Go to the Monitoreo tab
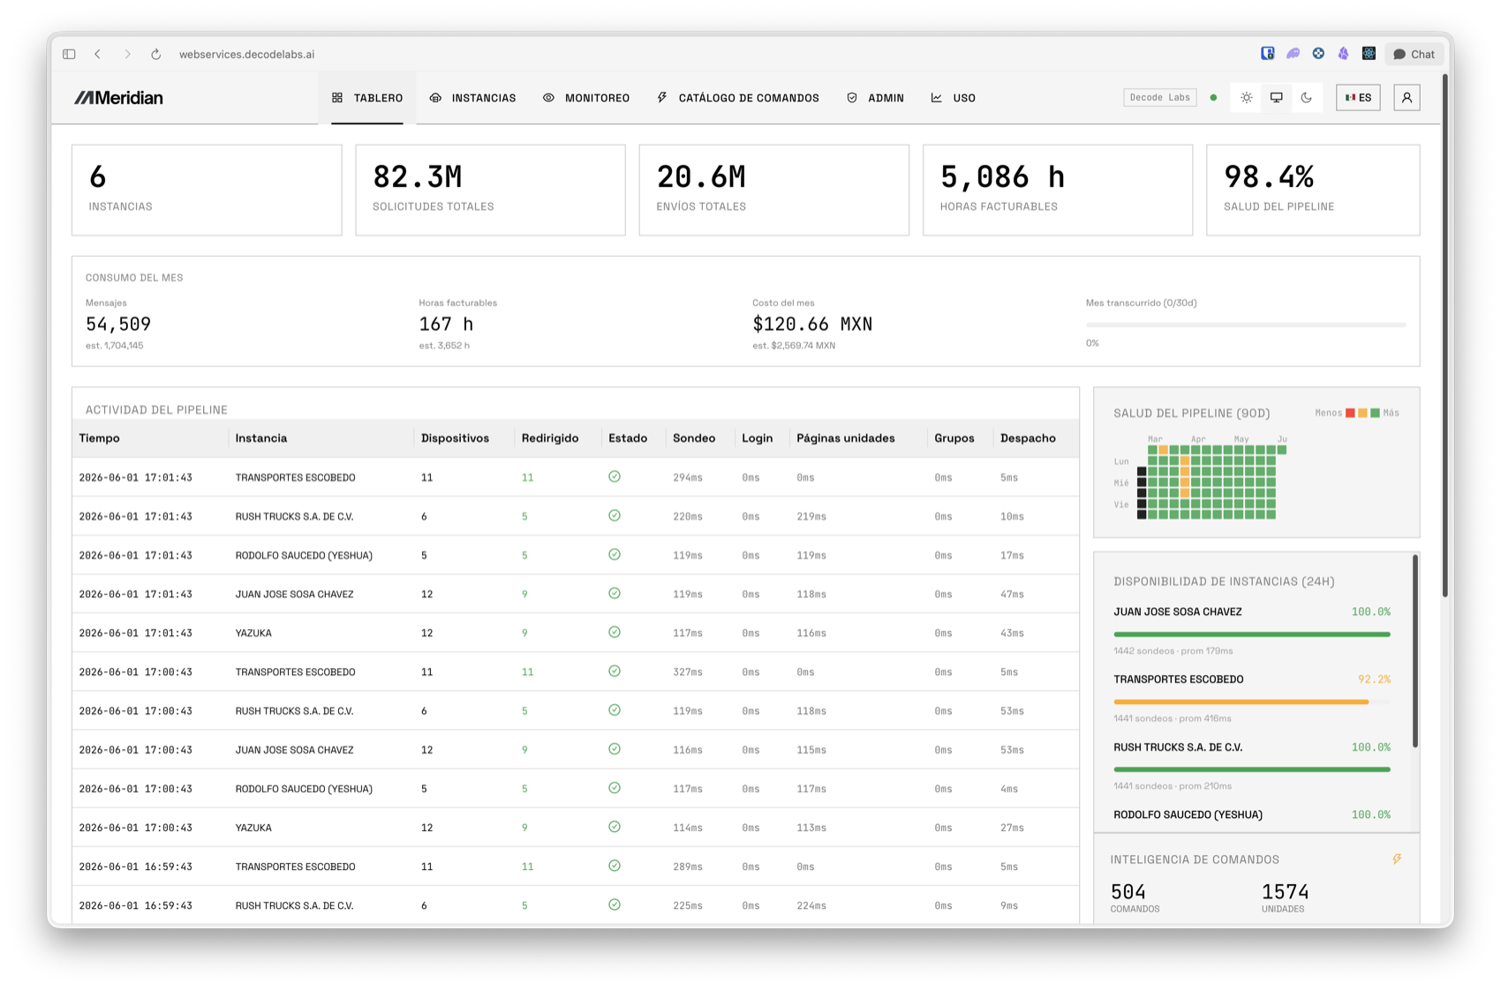Image resolution: width=1501 pixels, height=990 pixels. (x=586, y=98)
